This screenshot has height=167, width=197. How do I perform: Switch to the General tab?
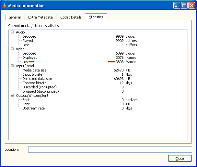[x=15, y=17]
